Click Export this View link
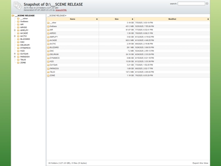221x166 pixels. click(x=200, y=163)
